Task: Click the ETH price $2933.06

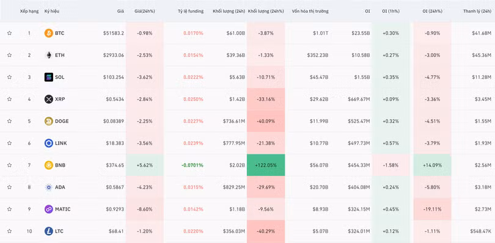Action: tap(114, 55)
